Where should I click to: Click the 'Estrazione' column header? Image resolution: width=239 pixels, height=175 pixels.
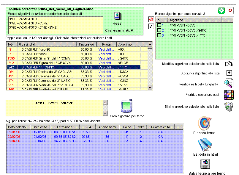(x=65, y=127)
